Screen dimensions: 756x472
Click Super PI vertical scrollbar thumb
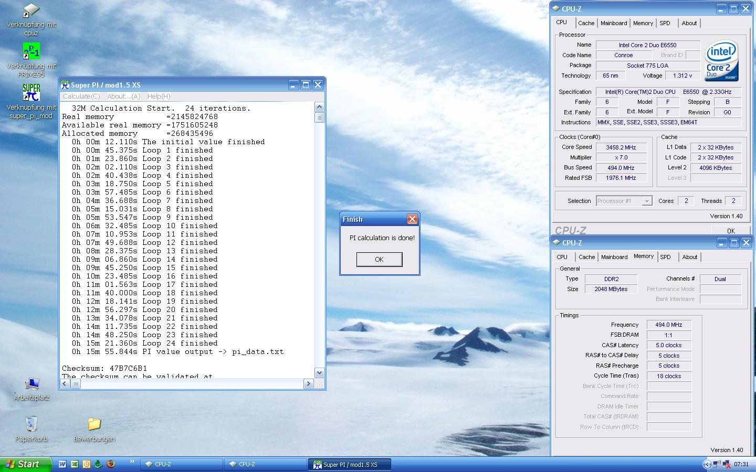click(x=319, y=117)
